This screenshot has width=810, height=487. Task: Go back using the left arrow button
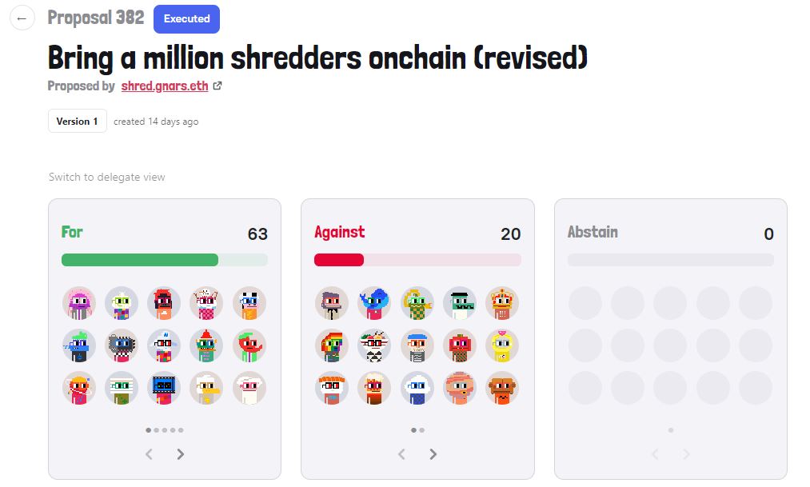(22, 18)
